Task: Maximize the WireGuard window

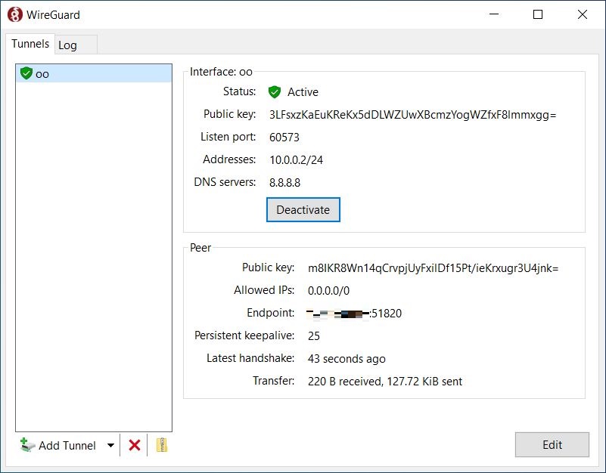Action: [x=538, y=14]
